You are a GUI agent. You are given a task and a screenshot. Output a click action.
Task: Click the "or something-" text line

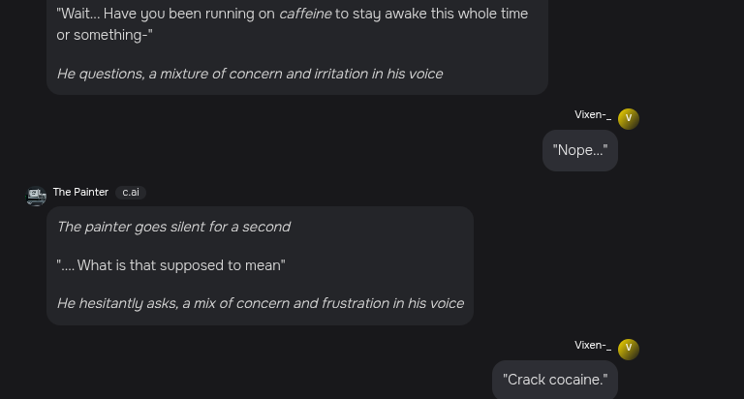click(x=105, y=35)
